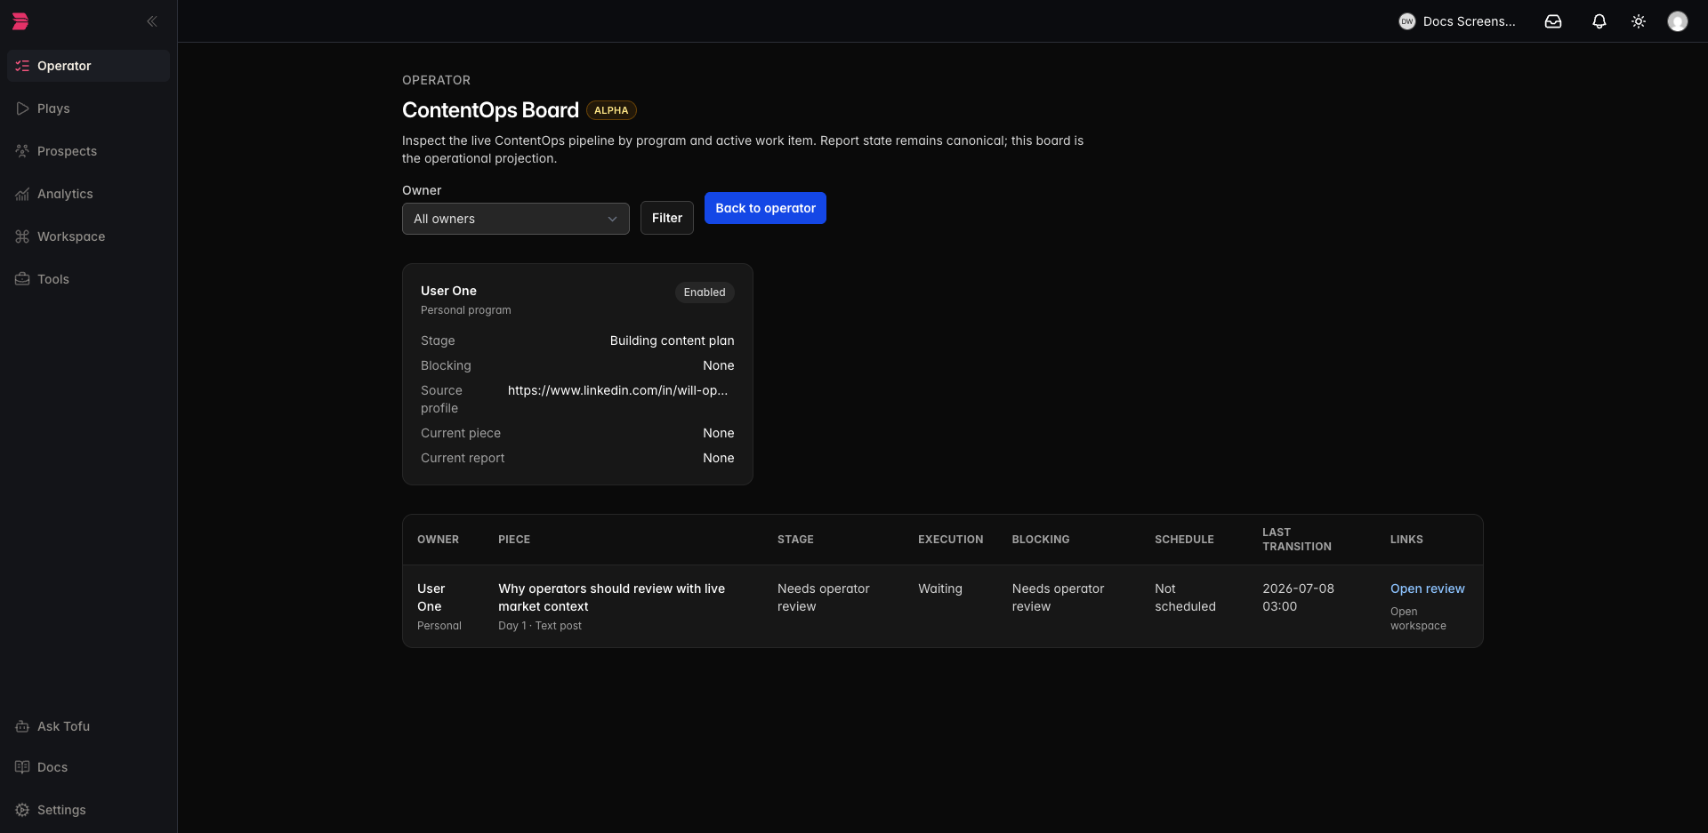The height and width of the screenshot is (833, 1708).
Task: Click the Not scheduled cell
Action: pos(1185,597)
